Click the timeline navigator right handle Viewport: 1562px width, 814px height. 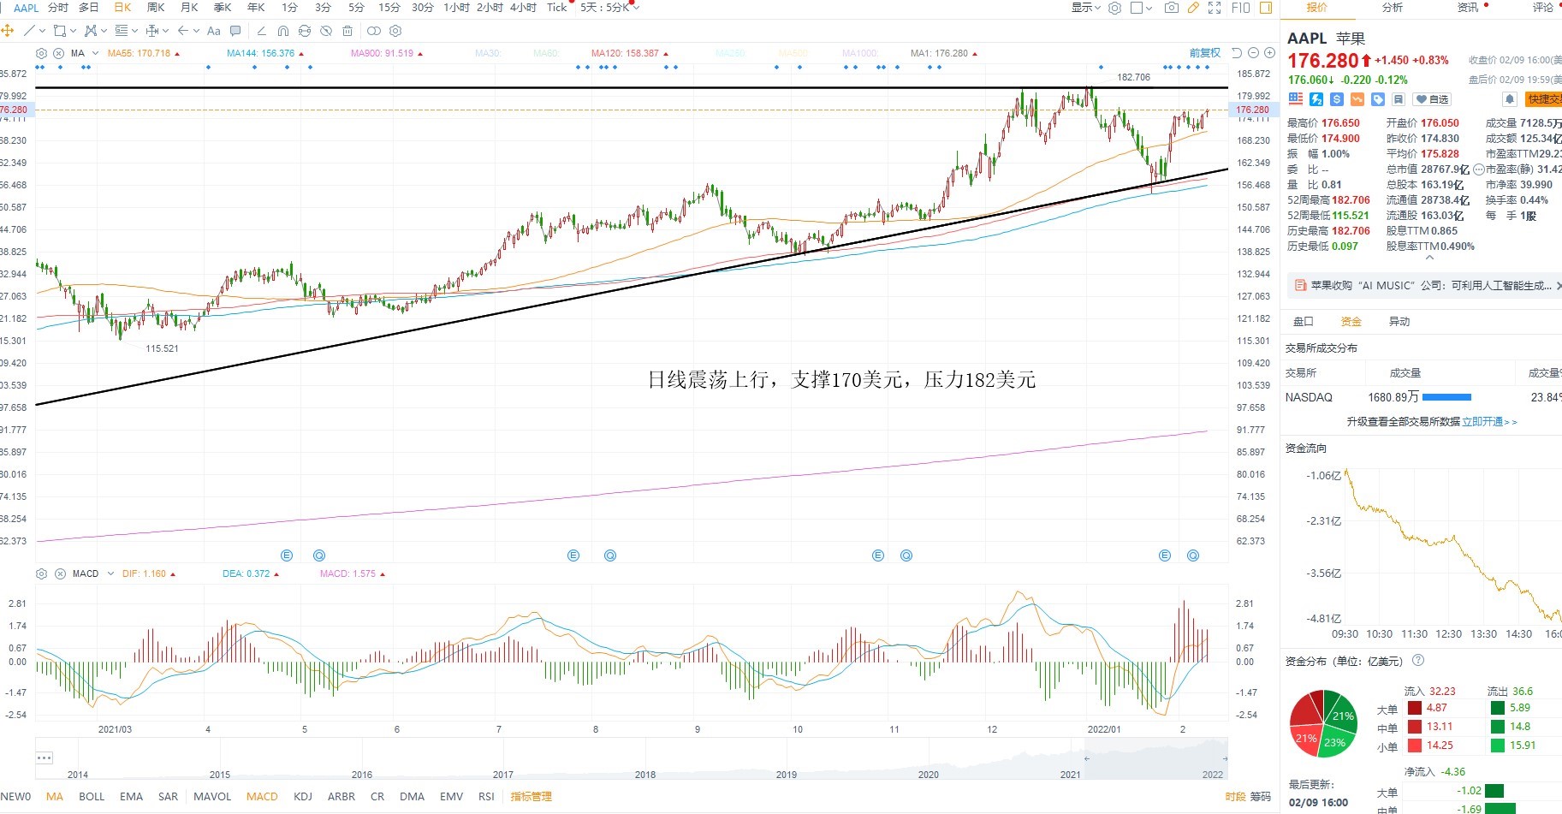pyautogui.click(x=1225, y=758)
